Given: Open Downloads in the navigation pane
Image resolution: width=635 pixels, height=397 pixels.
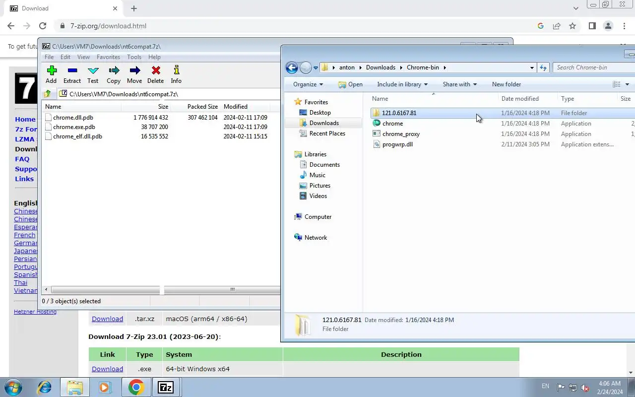Looking at the screenshot, I should [324, 123].
